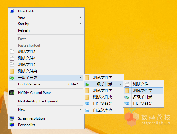Click the blue command icon beside 自定义命令 in third submenu

(x=127, y=104)
